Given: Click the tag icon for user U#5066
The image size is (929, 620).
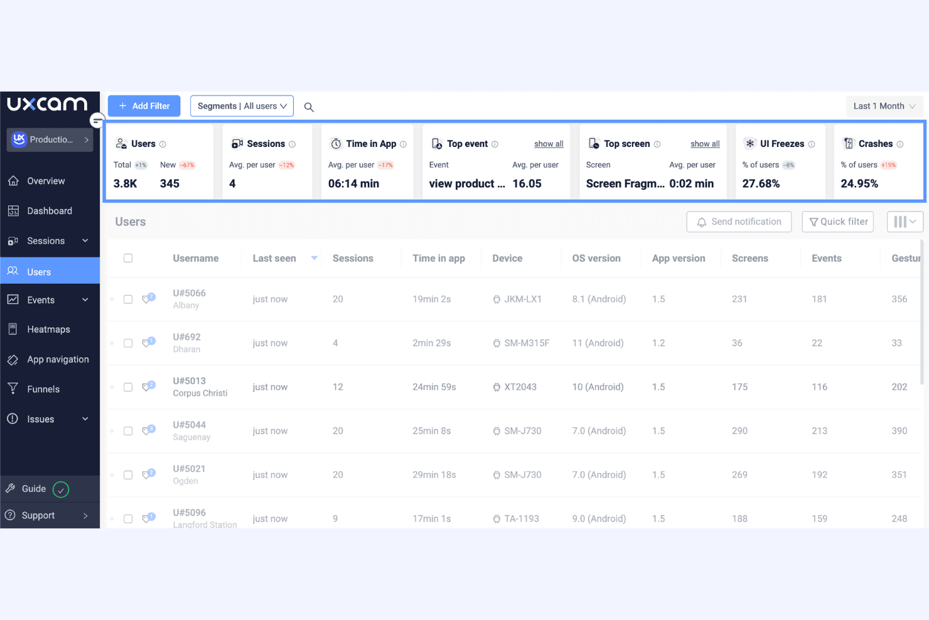Looking at the screenshot, I should [148, 298].
